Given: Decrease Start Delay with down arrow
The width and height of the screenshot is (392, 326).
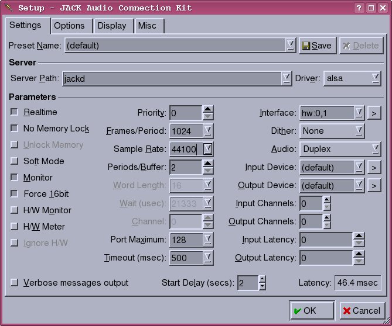Looking at the screenshot, I should tap(262, 286).
